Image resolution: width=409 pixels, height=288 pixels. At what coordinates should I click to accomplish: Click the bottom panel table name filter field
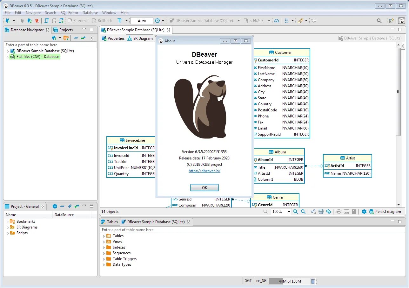[x=252, y=230]
